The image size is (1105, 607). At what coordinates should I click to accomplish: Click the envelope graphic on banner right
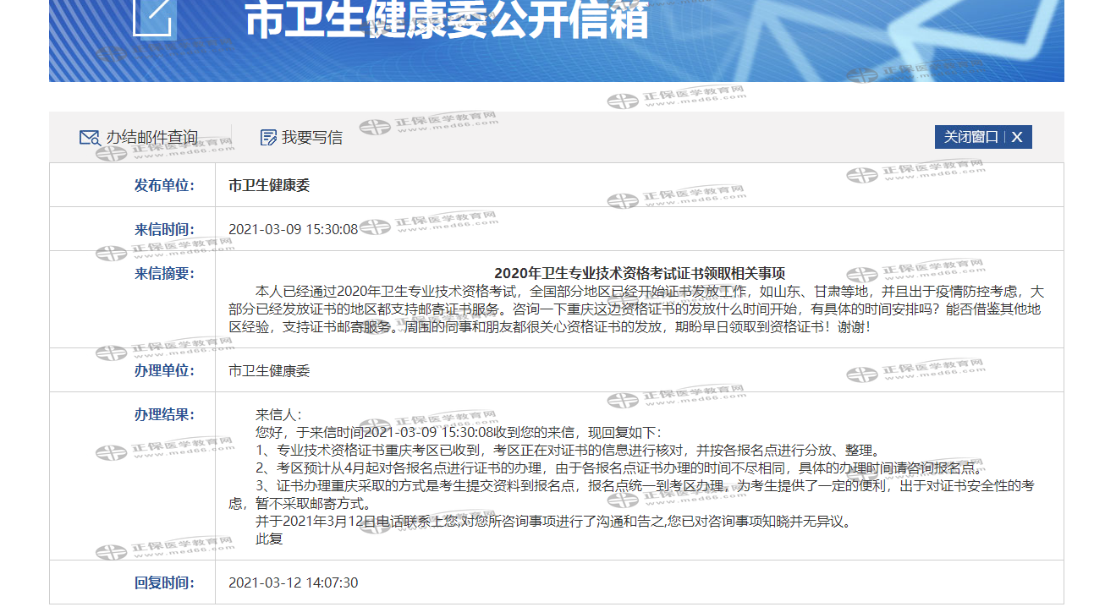click(x=973, y=38)
